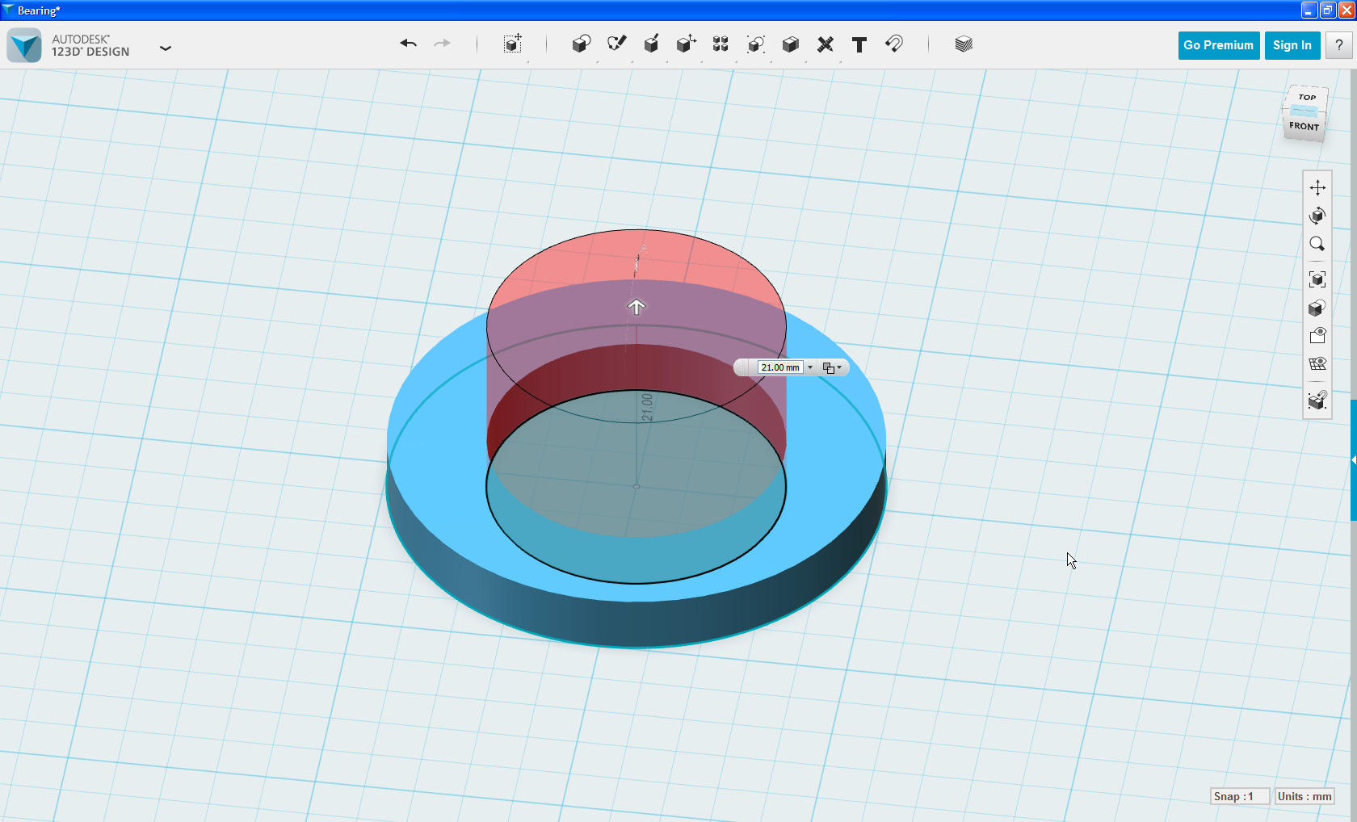1357x822 pixels.
Task: Select the TOP face of view cube
Action: click(x=1307, y=97)
